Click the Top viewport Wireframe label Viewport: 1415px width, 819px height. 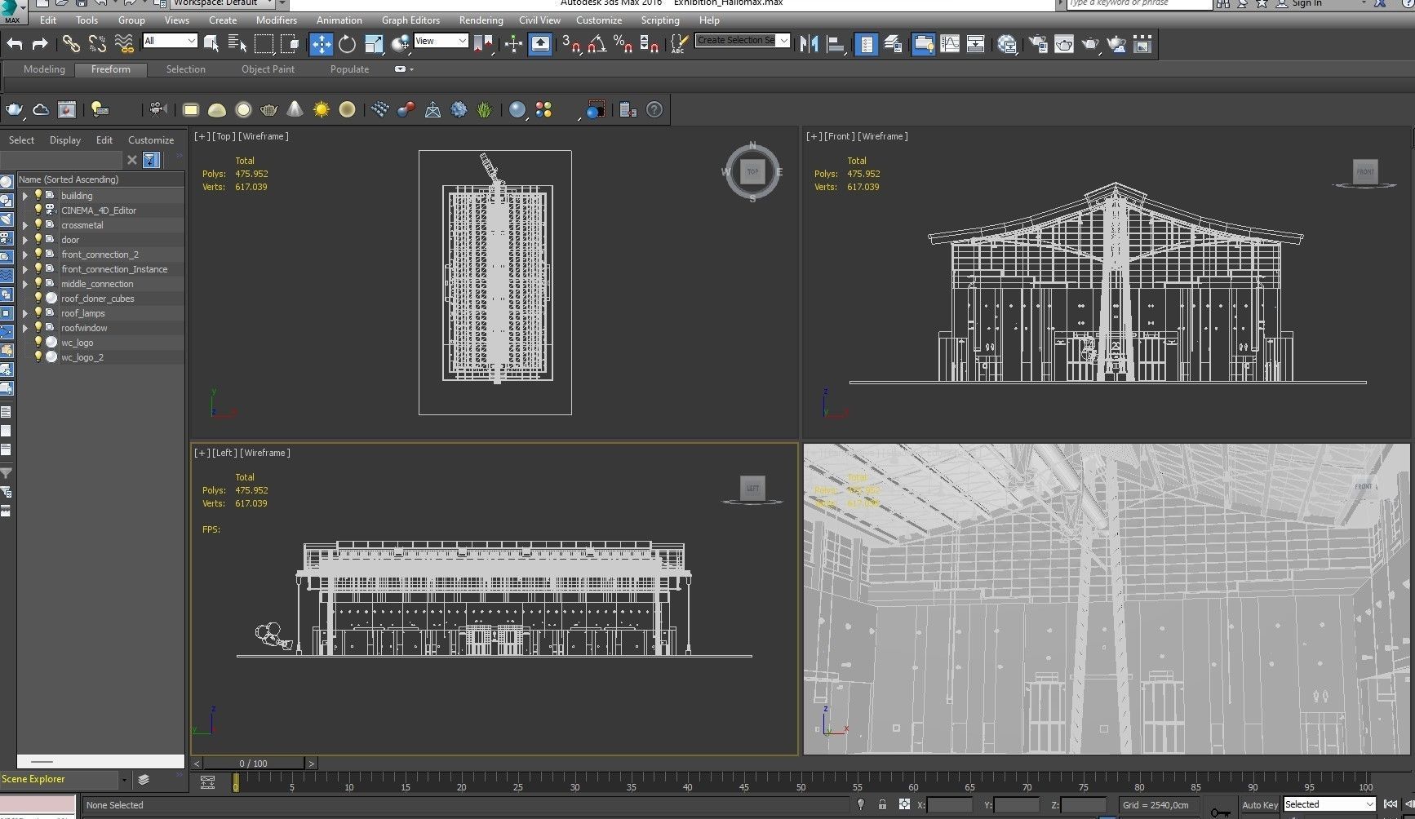(264, 136)
